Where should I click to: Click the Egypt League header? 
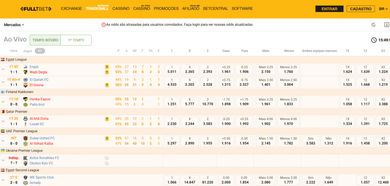tap(16, 59)
